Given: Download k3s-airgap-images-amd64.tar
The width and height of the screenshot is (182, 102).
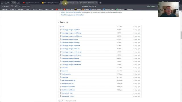Looking at the screenshot, I should (71, 30).
